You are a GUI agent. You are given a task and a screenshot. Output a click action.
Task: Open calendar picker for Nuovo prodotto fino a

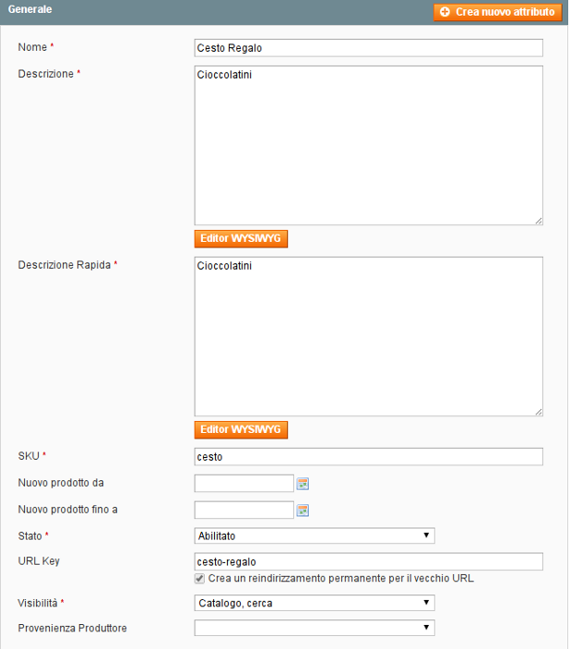click(x=303, y=511)
